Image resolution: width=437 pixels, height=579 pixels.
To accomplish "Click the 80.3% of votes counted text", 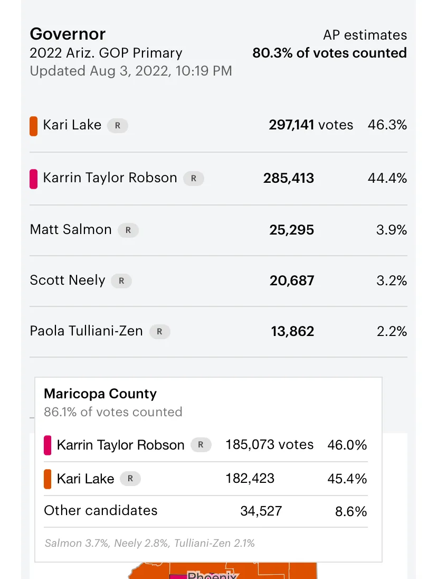I will tap(329, 53).
